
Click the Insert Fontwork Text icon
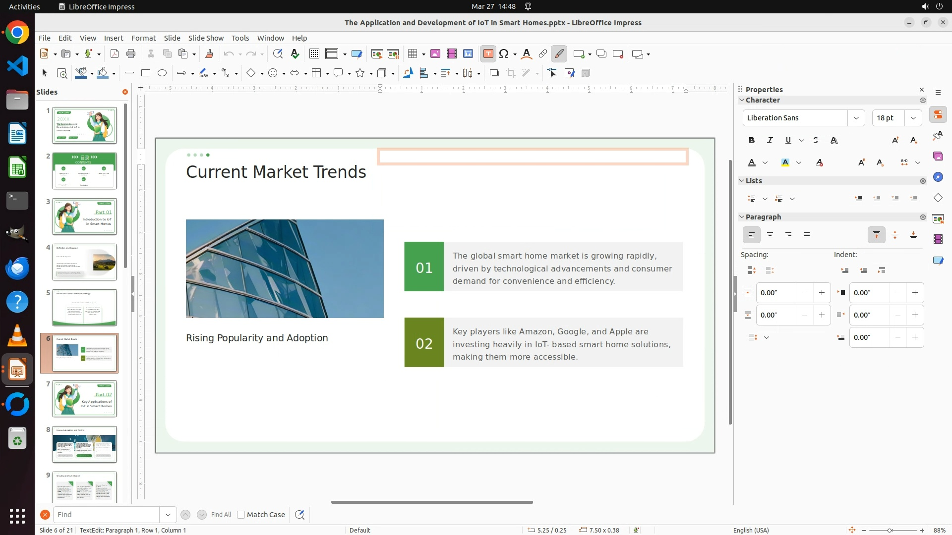[x=527, y=54]
